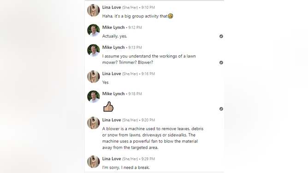Click the read checkmark beside the thumbs up
308x173 pixels.
(221, 109)
